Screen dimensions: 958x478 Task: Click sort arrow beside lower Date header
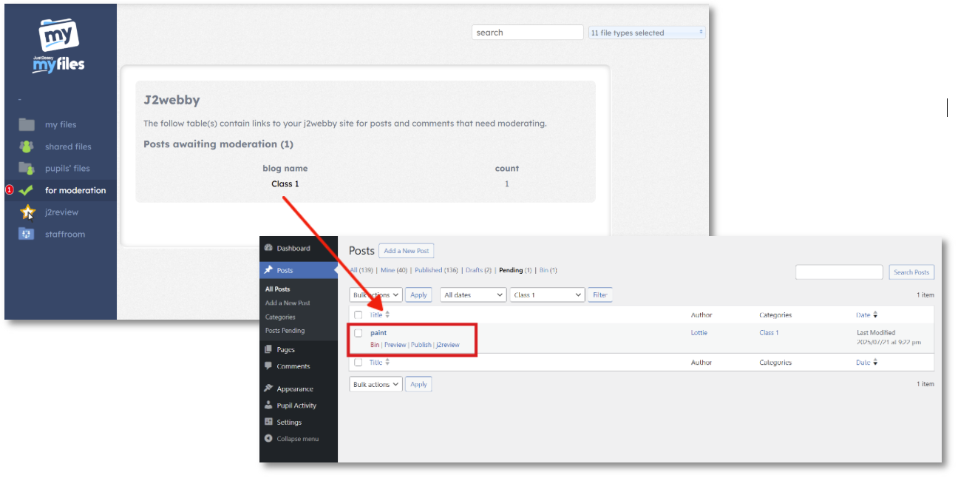pyautogui.click(x=875, y=363)
